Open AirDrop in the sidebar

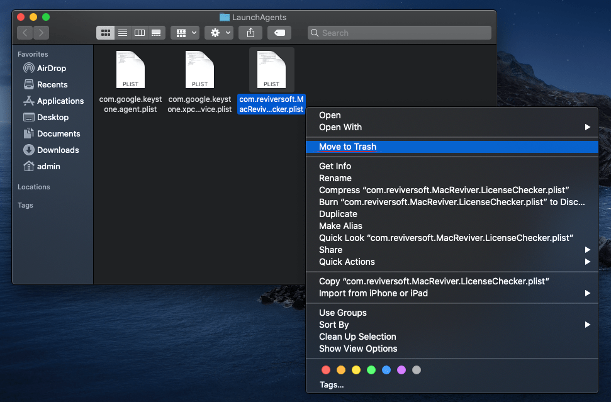[45, 68]
